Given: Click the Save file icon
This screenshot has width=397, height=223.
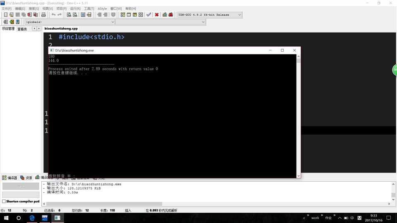Looking at the screenshot, I should (x=17, y=15).
